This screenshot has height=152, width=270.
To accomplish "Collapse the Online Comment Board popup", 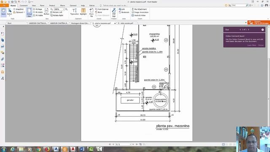I will click(262, 30).
